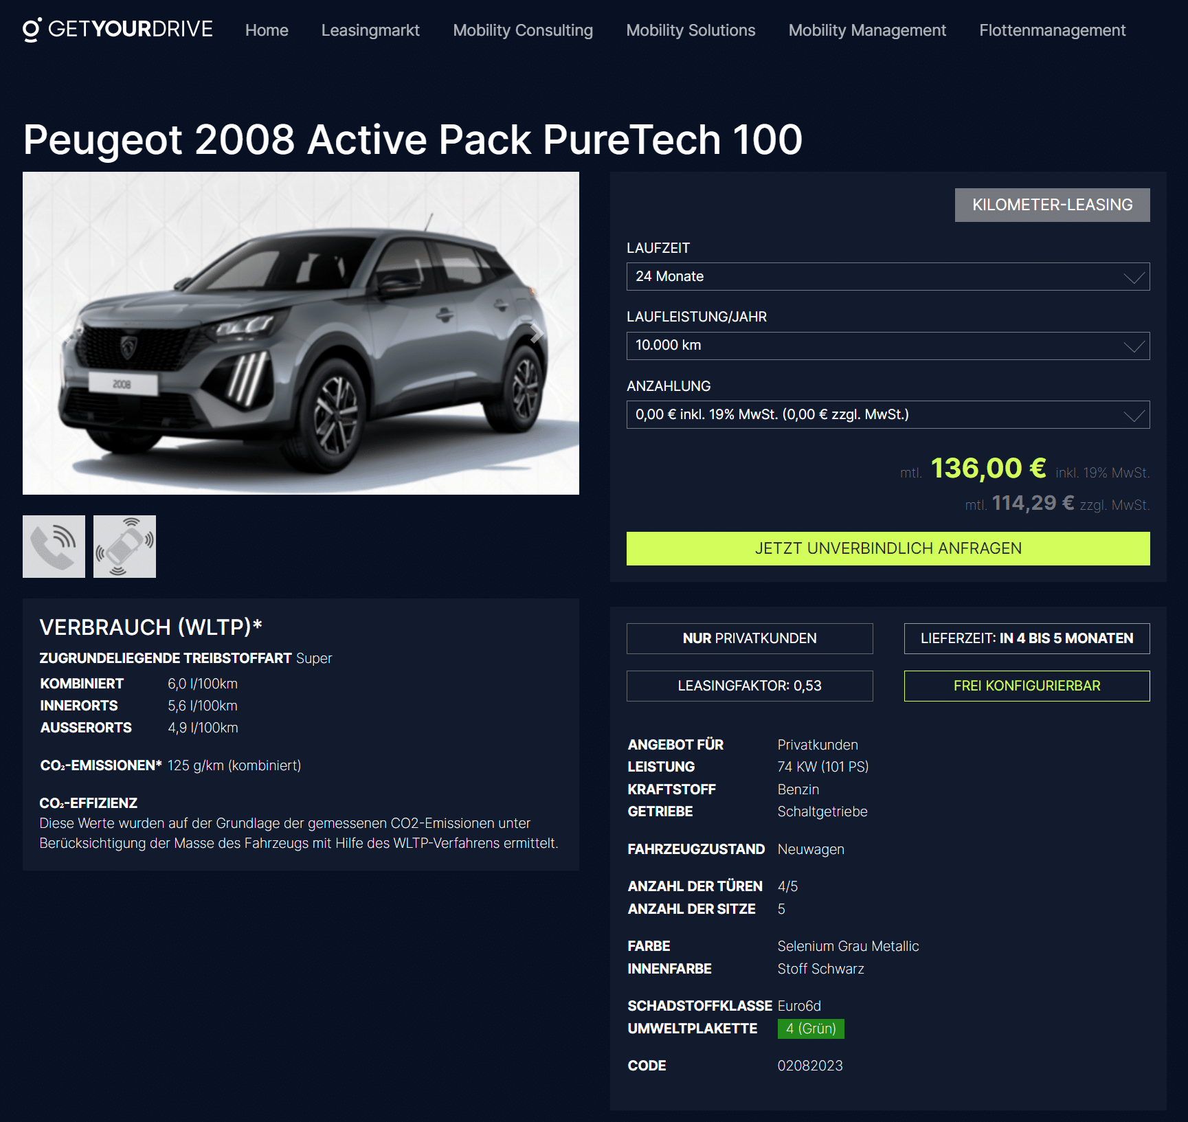Click the CO₂-Effizienz heading
Viewport: 1188px width, 1122px height.
(89, 803)
